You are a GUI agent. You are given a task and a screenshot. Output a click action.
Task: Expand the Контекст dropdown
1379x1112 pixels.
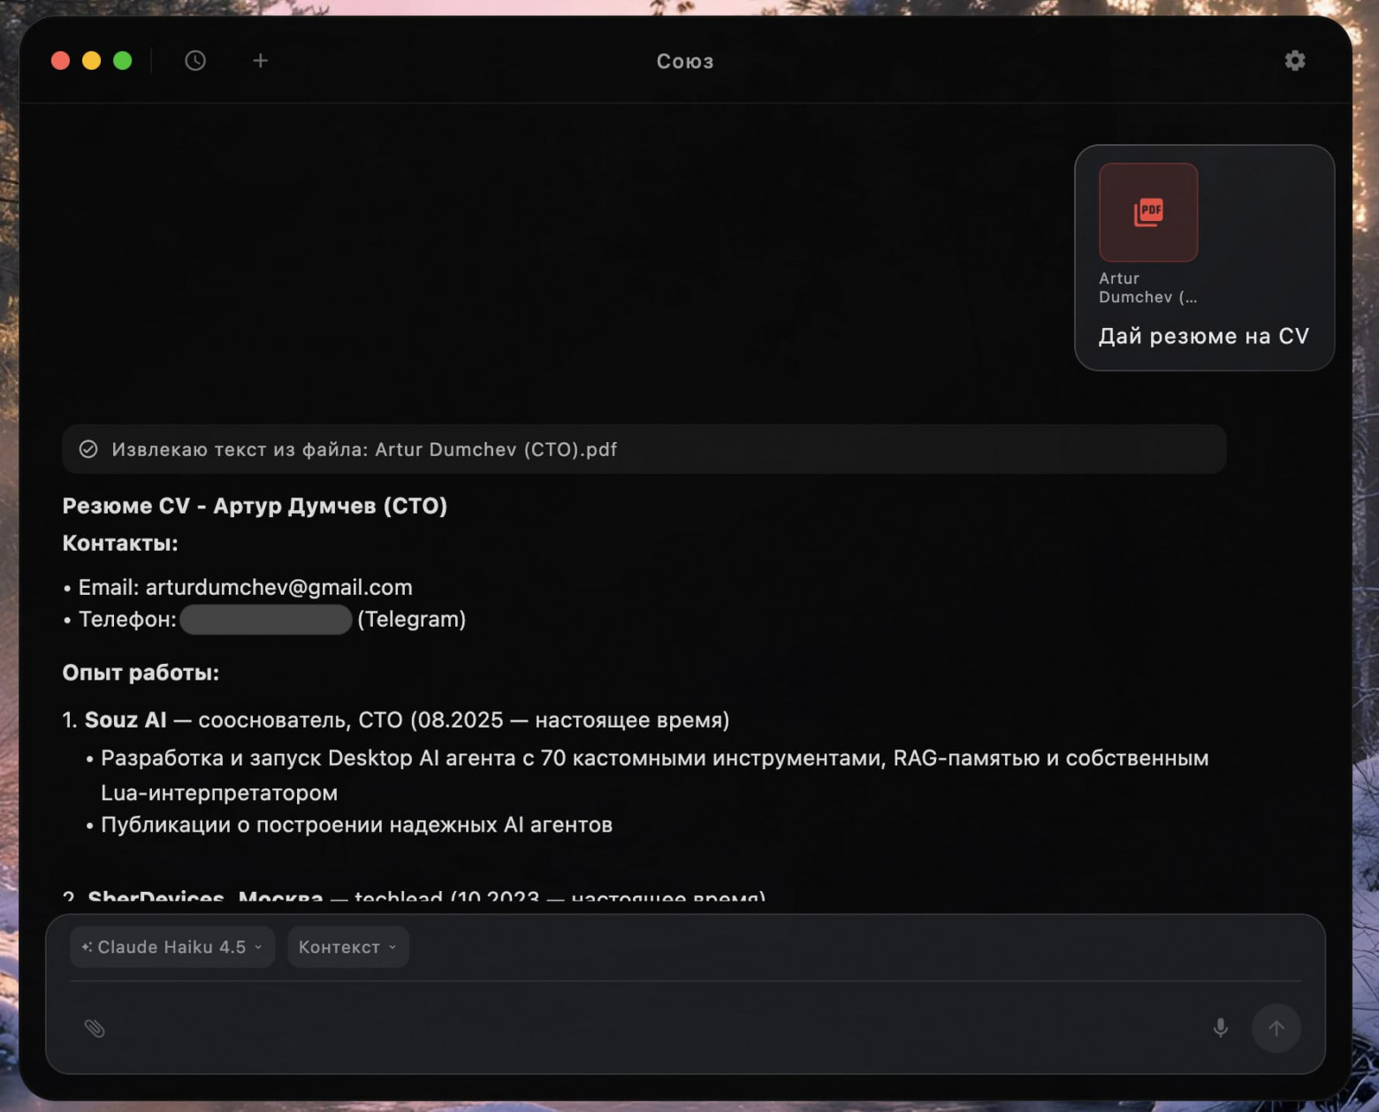point(347,947)
